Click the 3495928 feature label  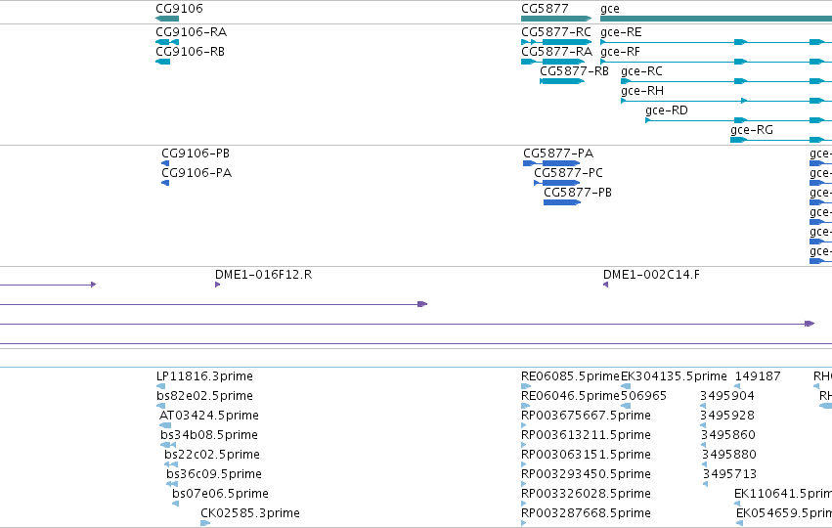point(727,416)
